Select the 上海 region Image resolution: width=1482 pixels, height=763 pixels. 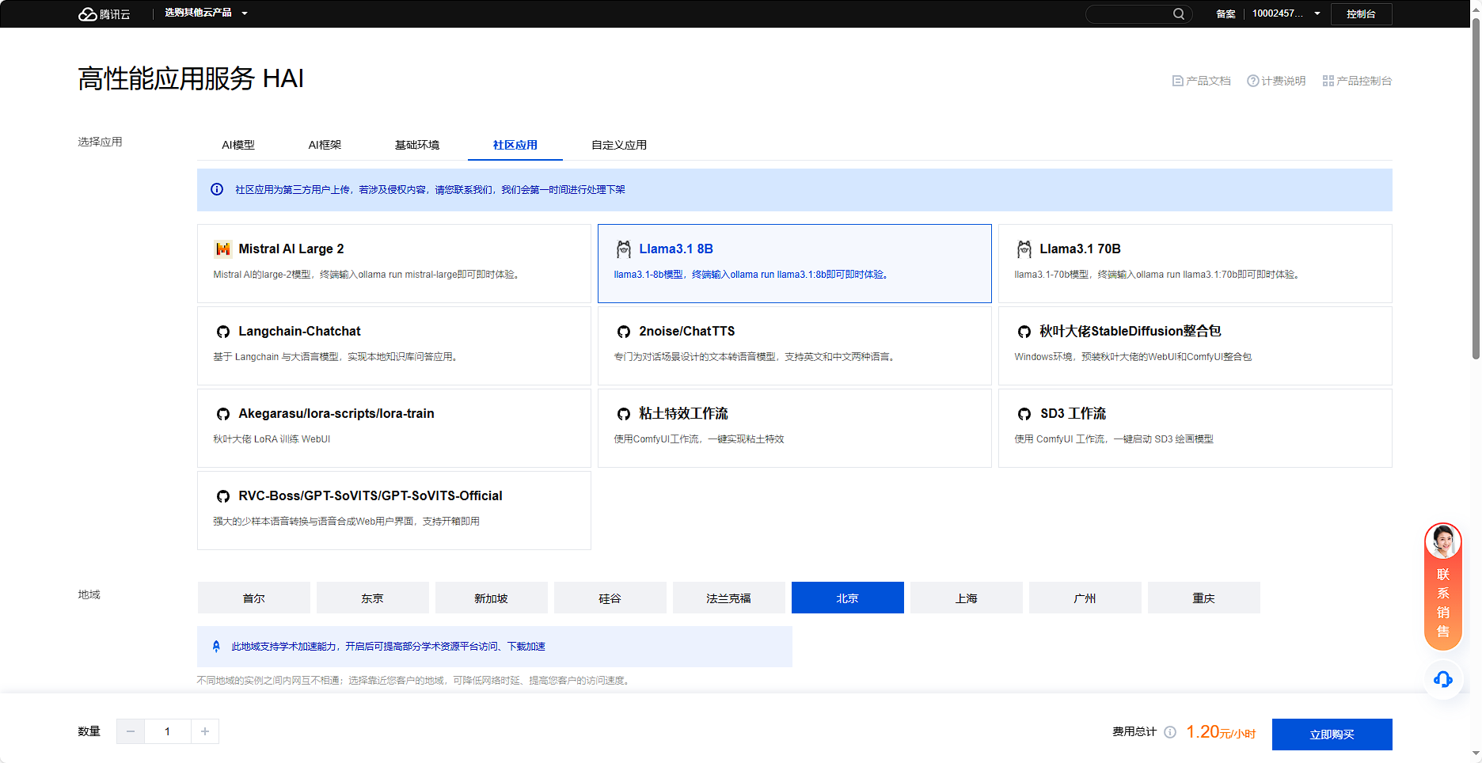coord(967,598)
